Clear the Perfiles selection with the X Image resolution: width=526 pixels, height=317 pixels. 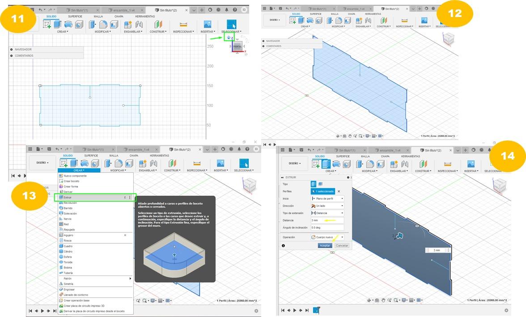click(339, 191)
